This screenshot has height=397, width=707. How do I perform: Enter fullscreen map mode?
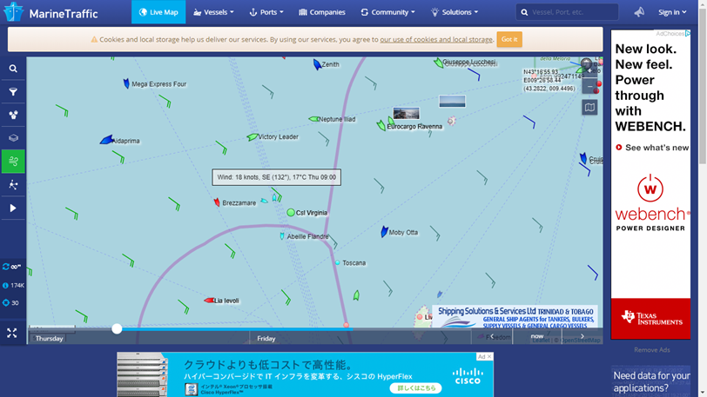(12, 333)
